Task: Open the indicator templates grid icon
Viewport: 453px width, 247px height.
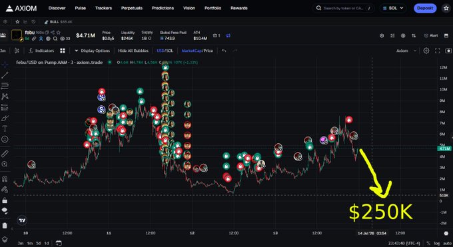Action: [63, 51]
